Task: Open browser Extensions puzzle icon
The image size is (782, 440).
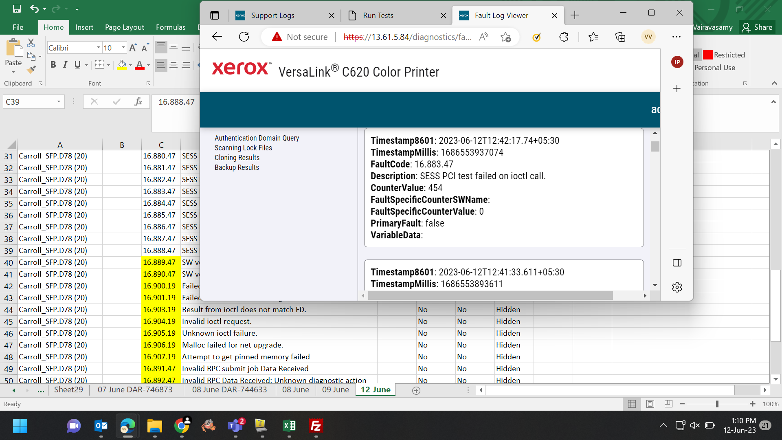Action: pos(564,37)
